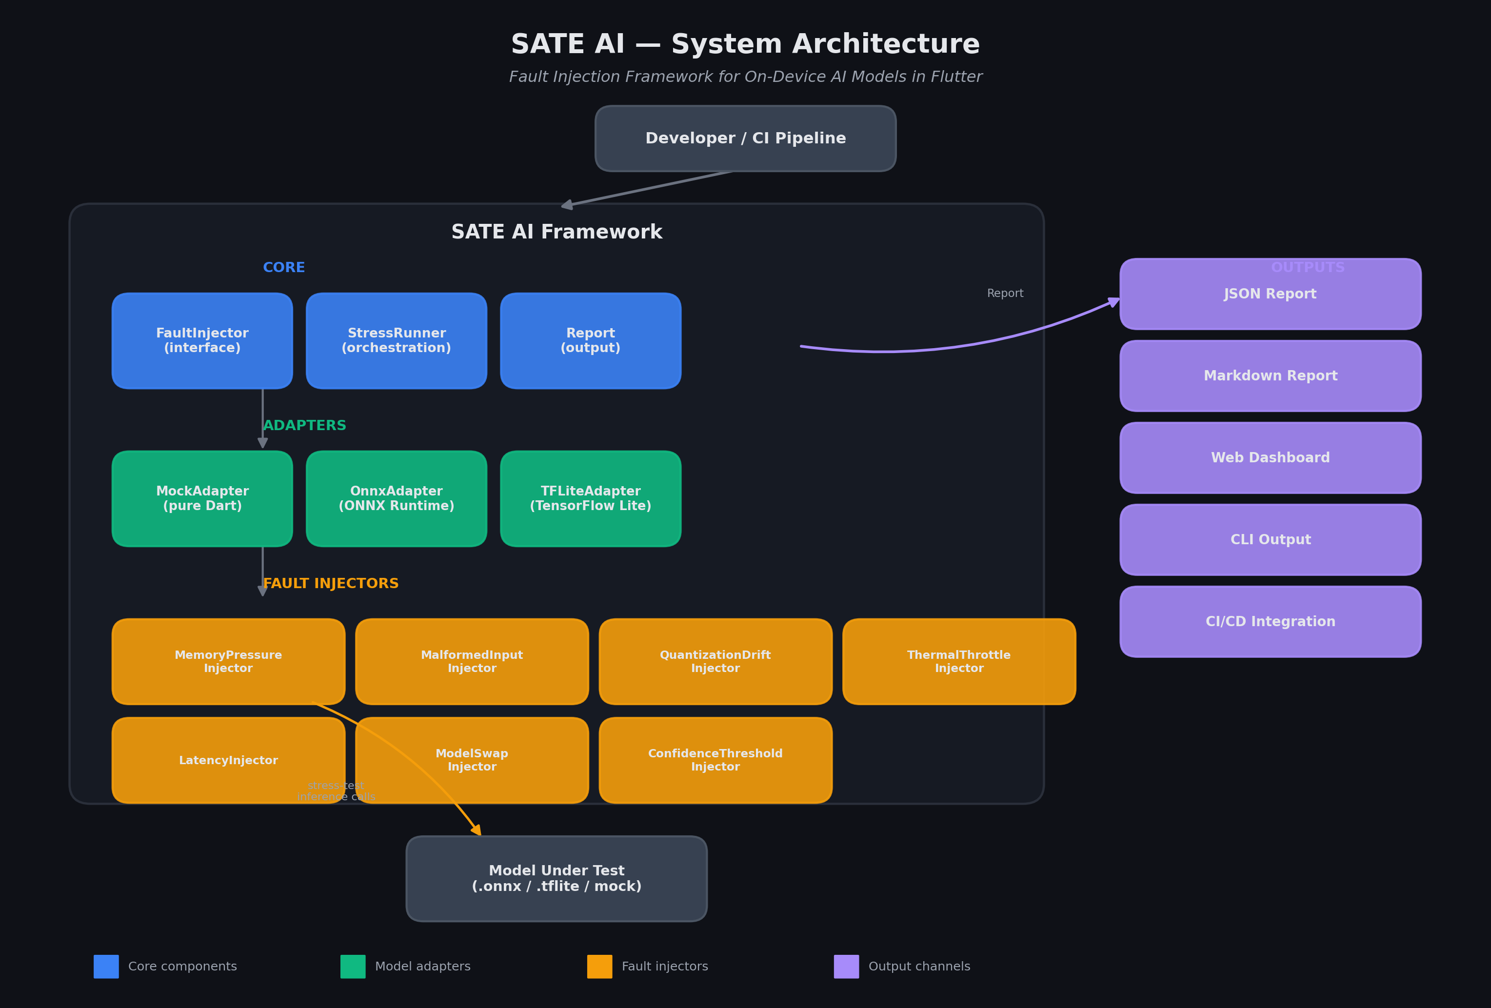
Task: Select the StressRunner (orchestration) block
Action: [397, 341]
